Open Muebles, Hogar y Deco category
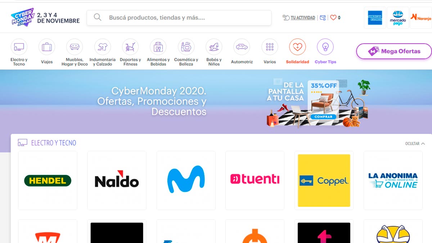 [x=75, y=53]
